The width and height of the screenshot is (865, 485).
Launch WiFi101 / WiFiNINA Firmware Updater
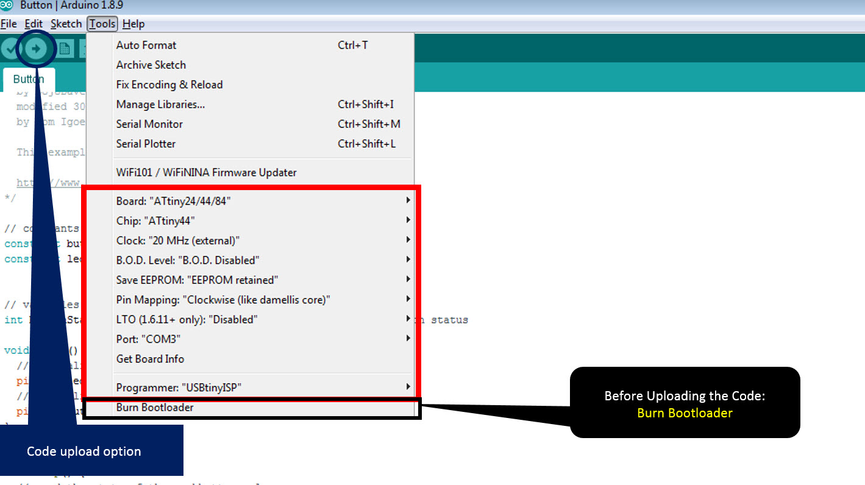(250, 172)
